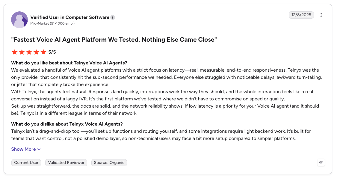Select the "What do you like best" heading
The height and width of the screenshot is (178, 337).
pos(69,63)
